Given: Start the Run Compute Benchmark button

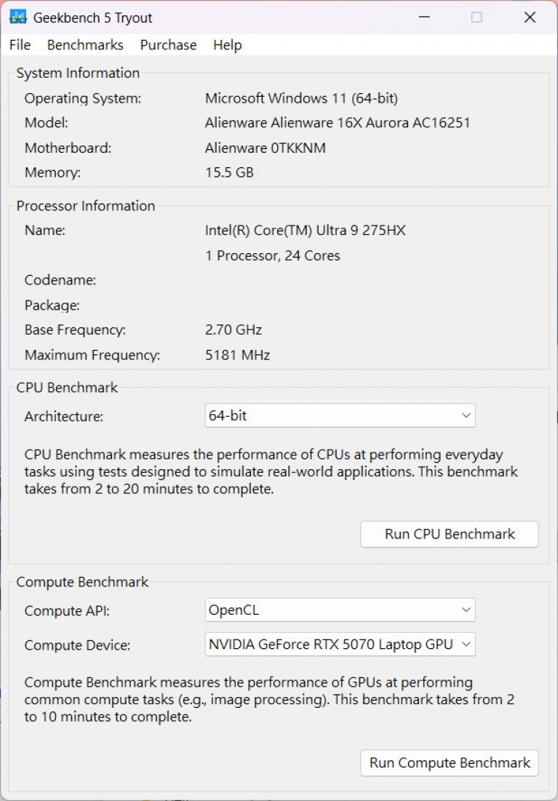Looking at the screenshot, I should click(x=450, y=763).
